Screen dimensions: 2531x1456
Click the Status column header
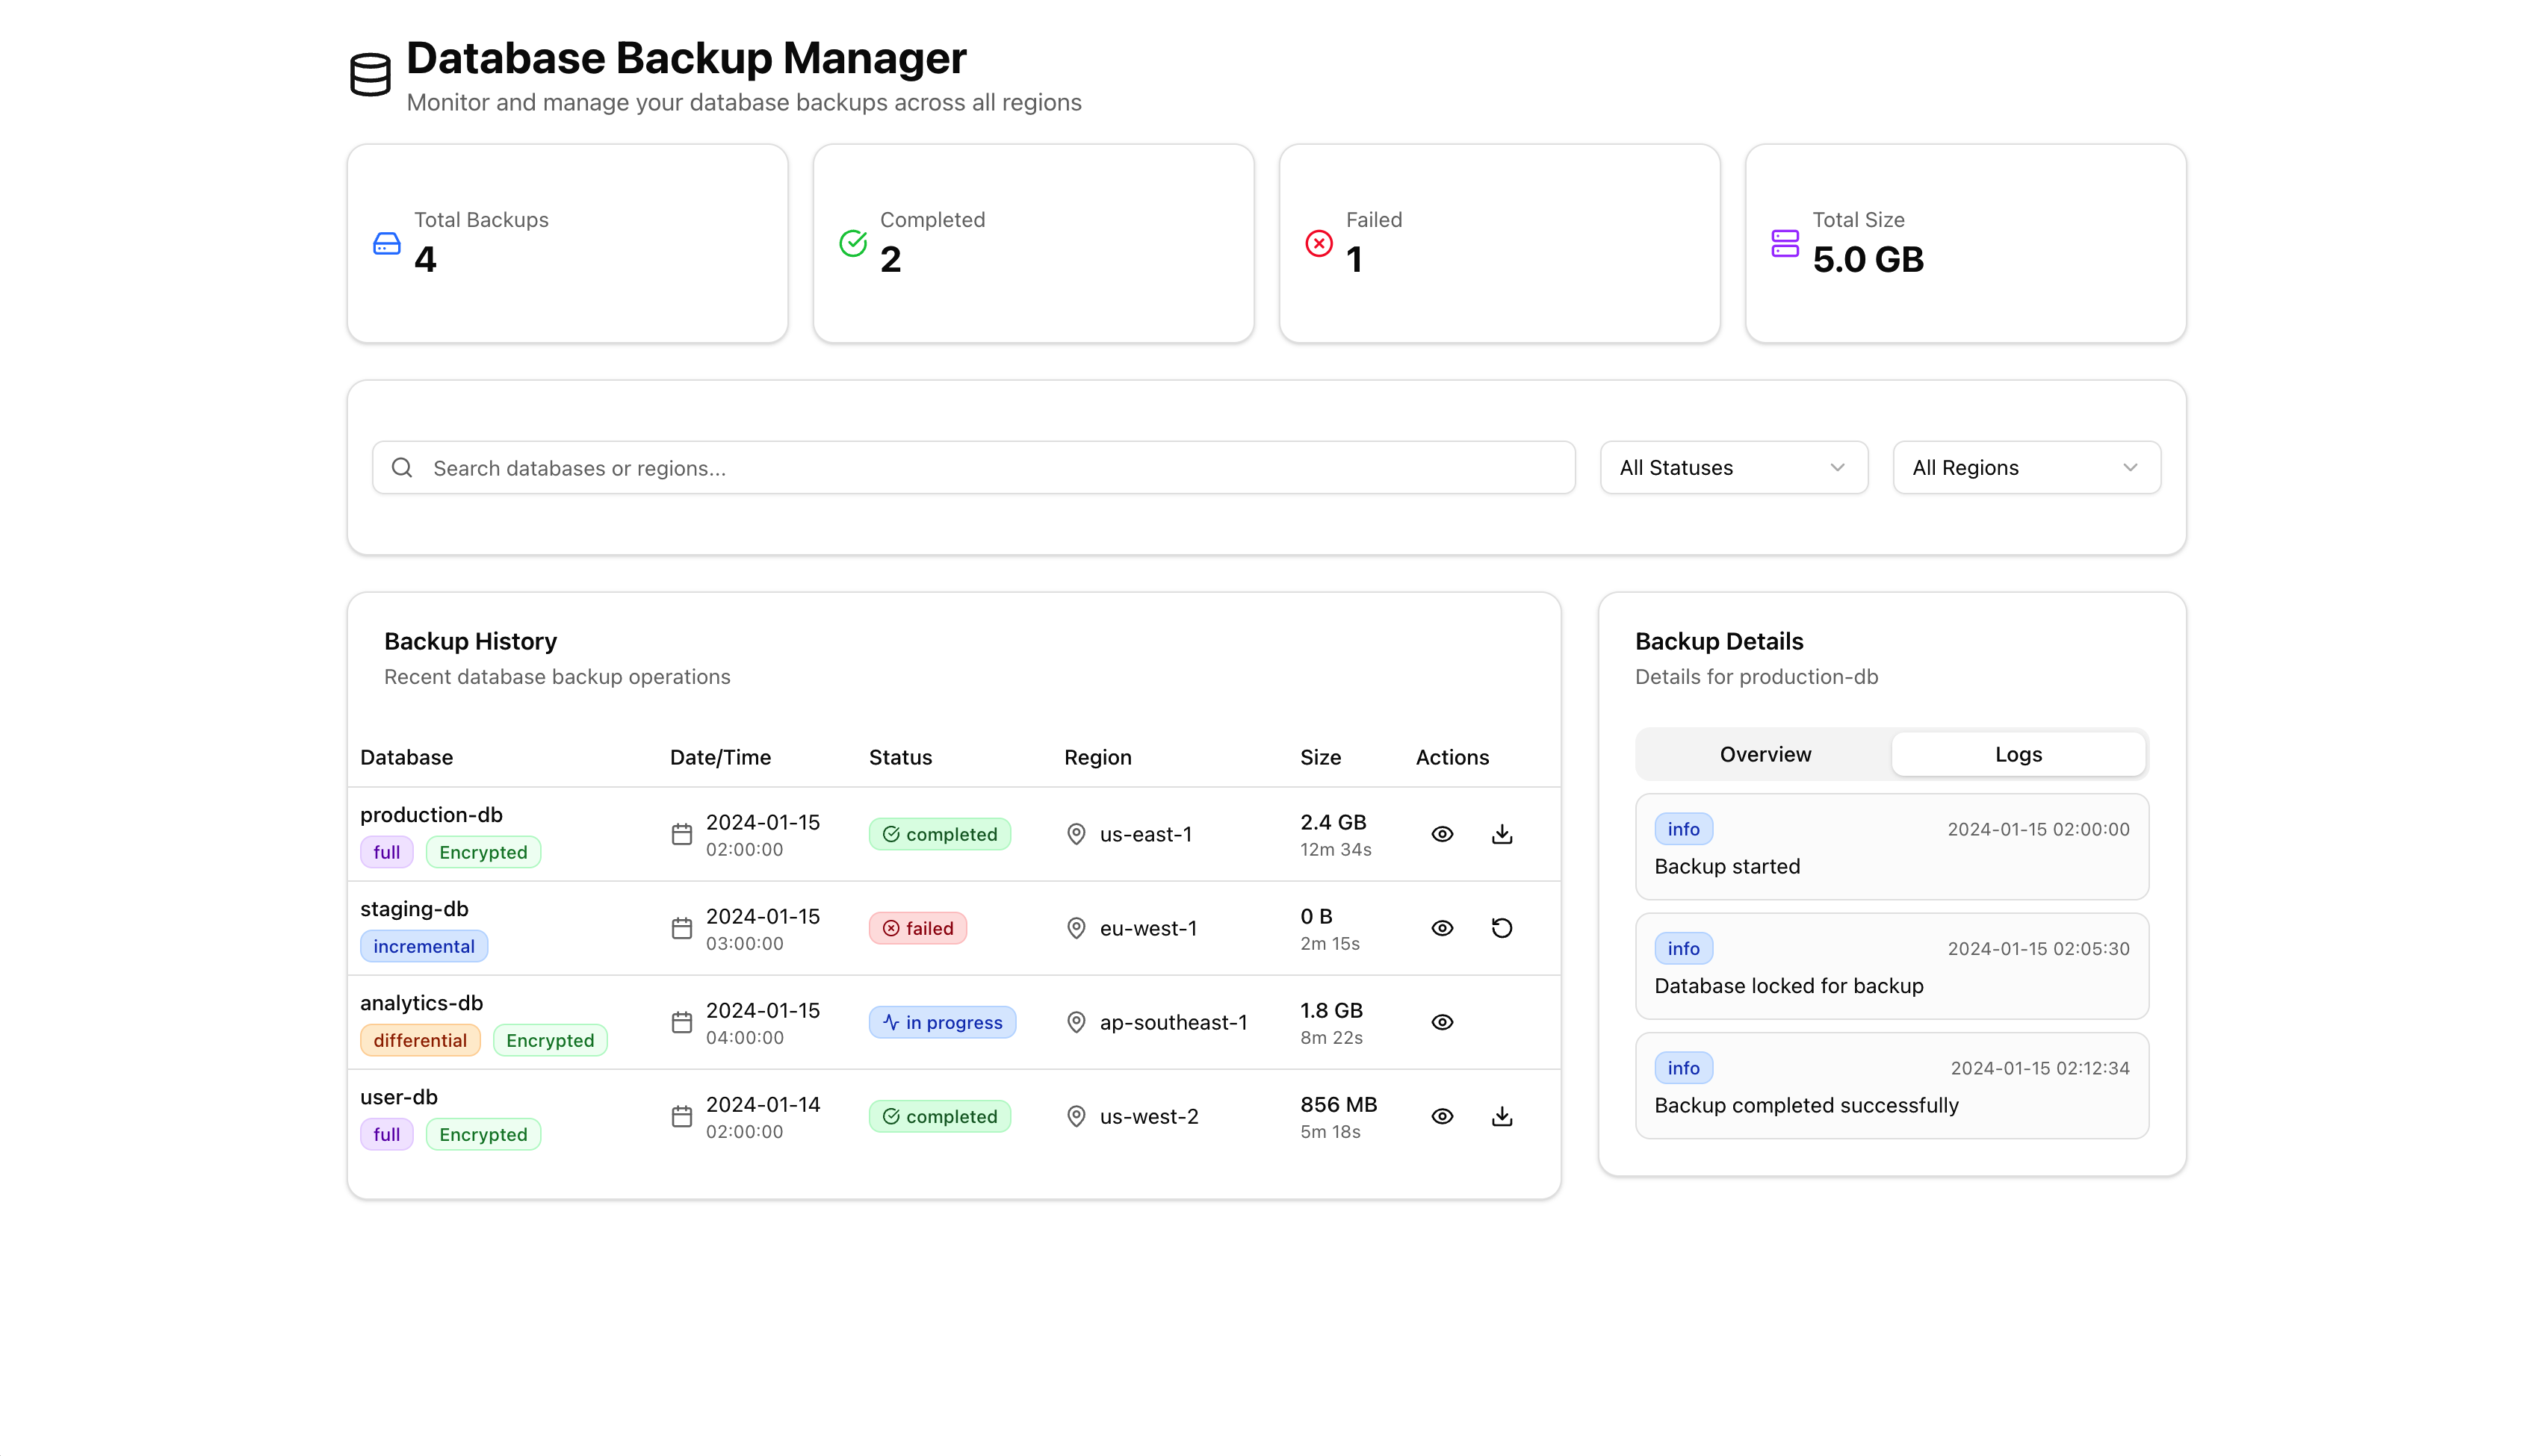pyautogui.click(x=900, y=757)
